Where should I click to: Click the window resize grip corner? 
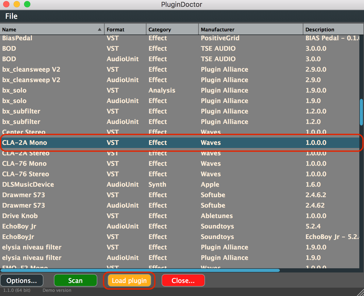[x=360, y=292]
